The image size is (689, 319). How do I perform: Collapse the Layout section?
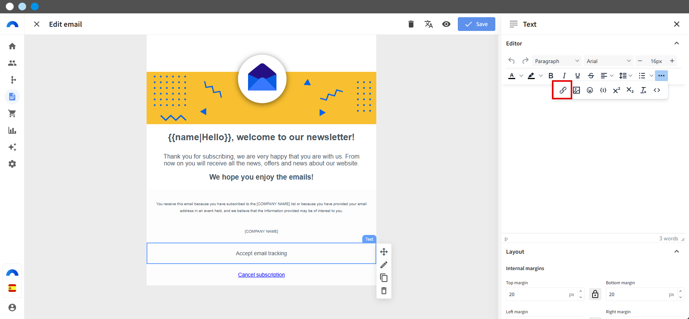pyautogui.click(x=677, y=251)
